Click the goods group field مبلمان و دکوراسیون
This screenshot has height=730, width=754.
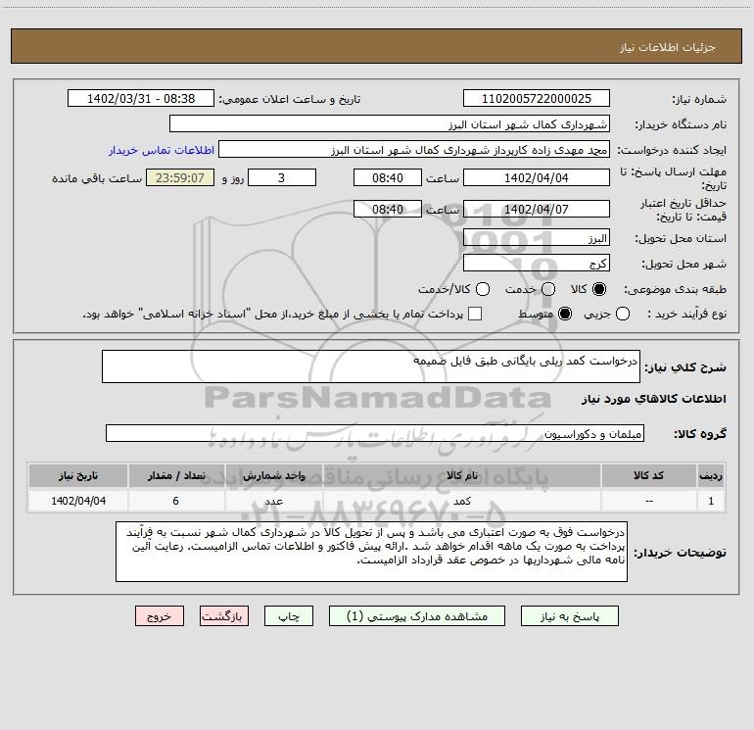click(x=375, y=433)
